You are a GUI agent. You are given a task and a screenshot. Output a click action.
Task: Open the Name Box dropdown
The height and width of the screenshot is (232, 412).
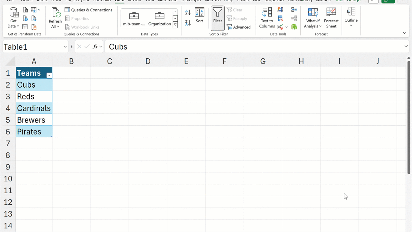coord(65,47)
